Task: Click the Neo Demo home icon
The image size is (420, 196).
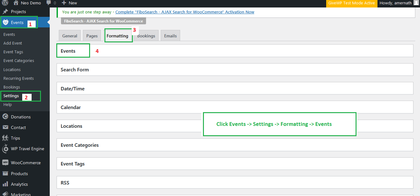Action: coord(16,3)
